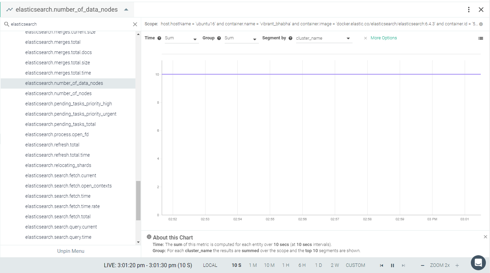Focus the metric search input field
This screenshot has width=490, height=273.
point(70,24)
